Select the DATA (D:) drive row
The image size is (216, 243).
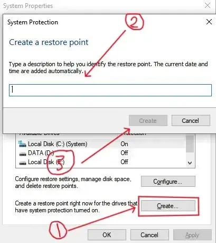coord(101,153)
